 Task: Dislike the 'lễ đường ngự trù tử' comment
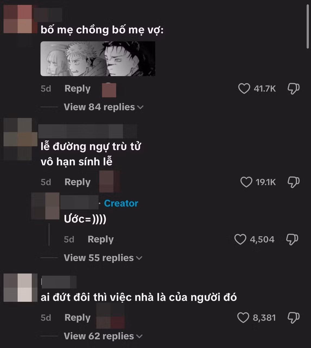(293, 182)
